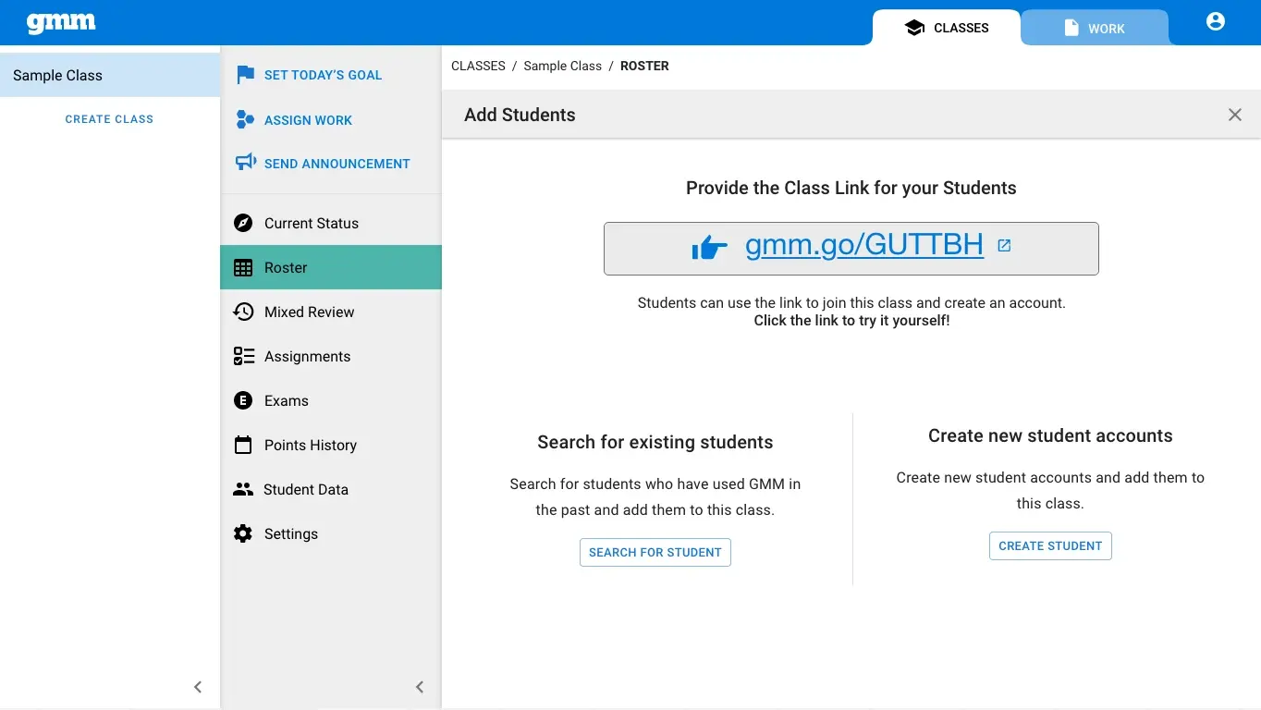Viewport: 1261px width, 710px height.
Task: Click the Create Student button
Action: click(1050, 545)
